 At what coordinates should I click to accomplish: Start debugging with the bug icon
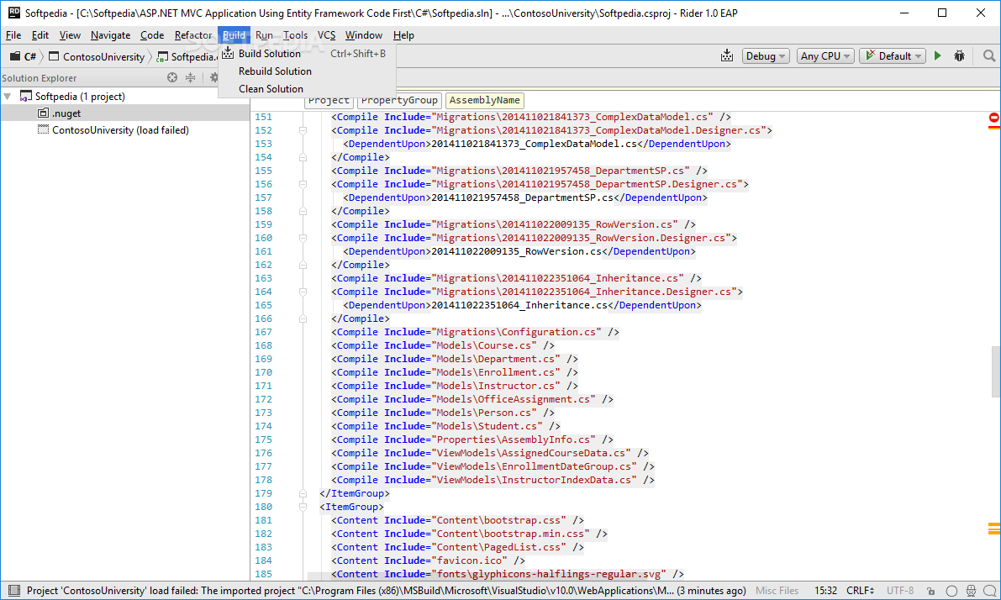959,56
